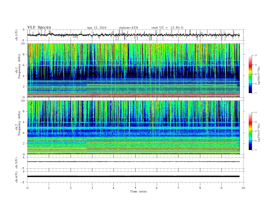Click time axis tick label '6'
Screen dimensions: 274x211
(157, 188)
